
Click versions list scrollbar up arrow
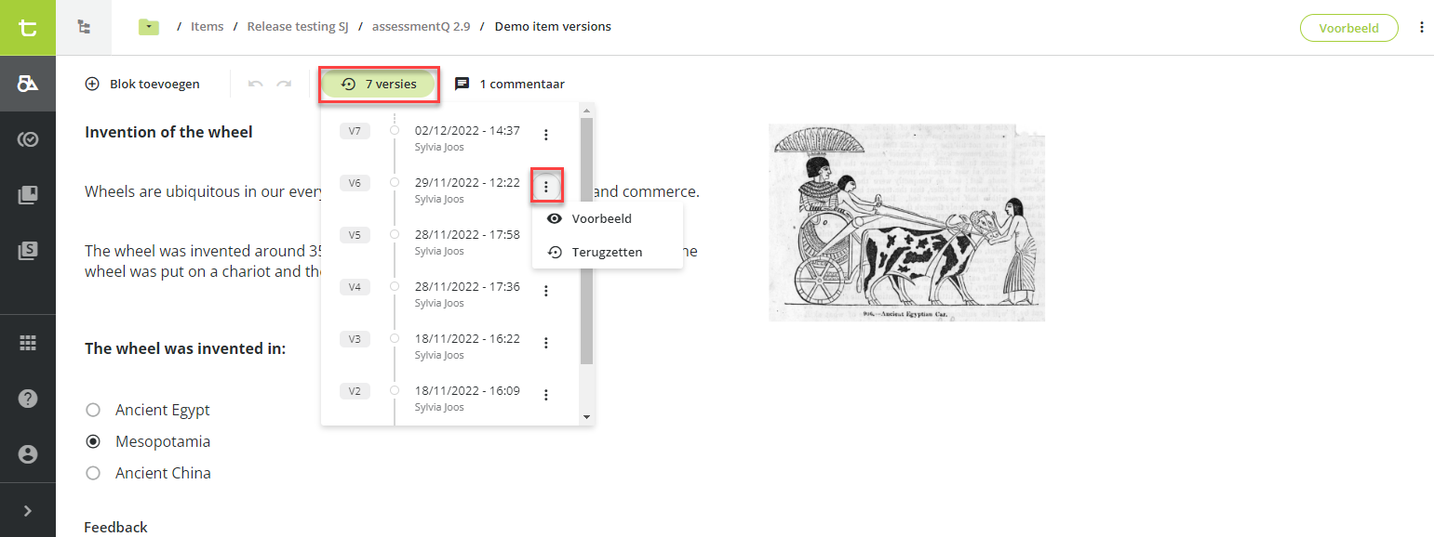tap(586, 111)
